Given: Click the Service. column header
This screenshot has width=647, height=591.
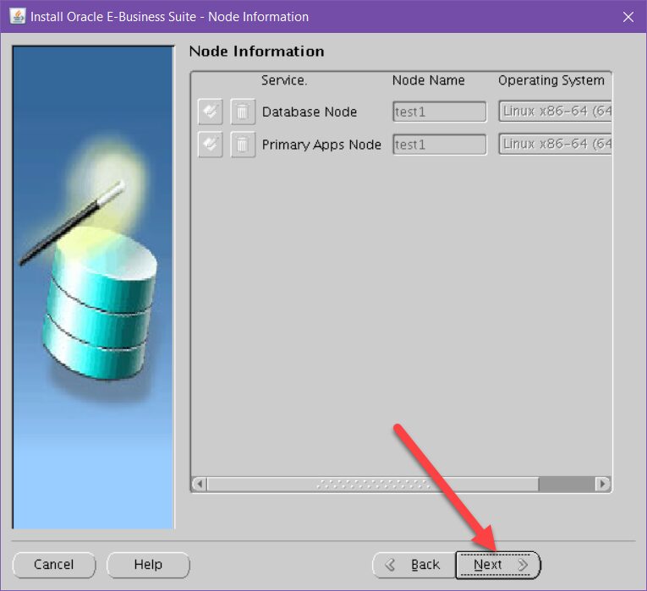Looking at the screenshot, I should tap(284, 80).
